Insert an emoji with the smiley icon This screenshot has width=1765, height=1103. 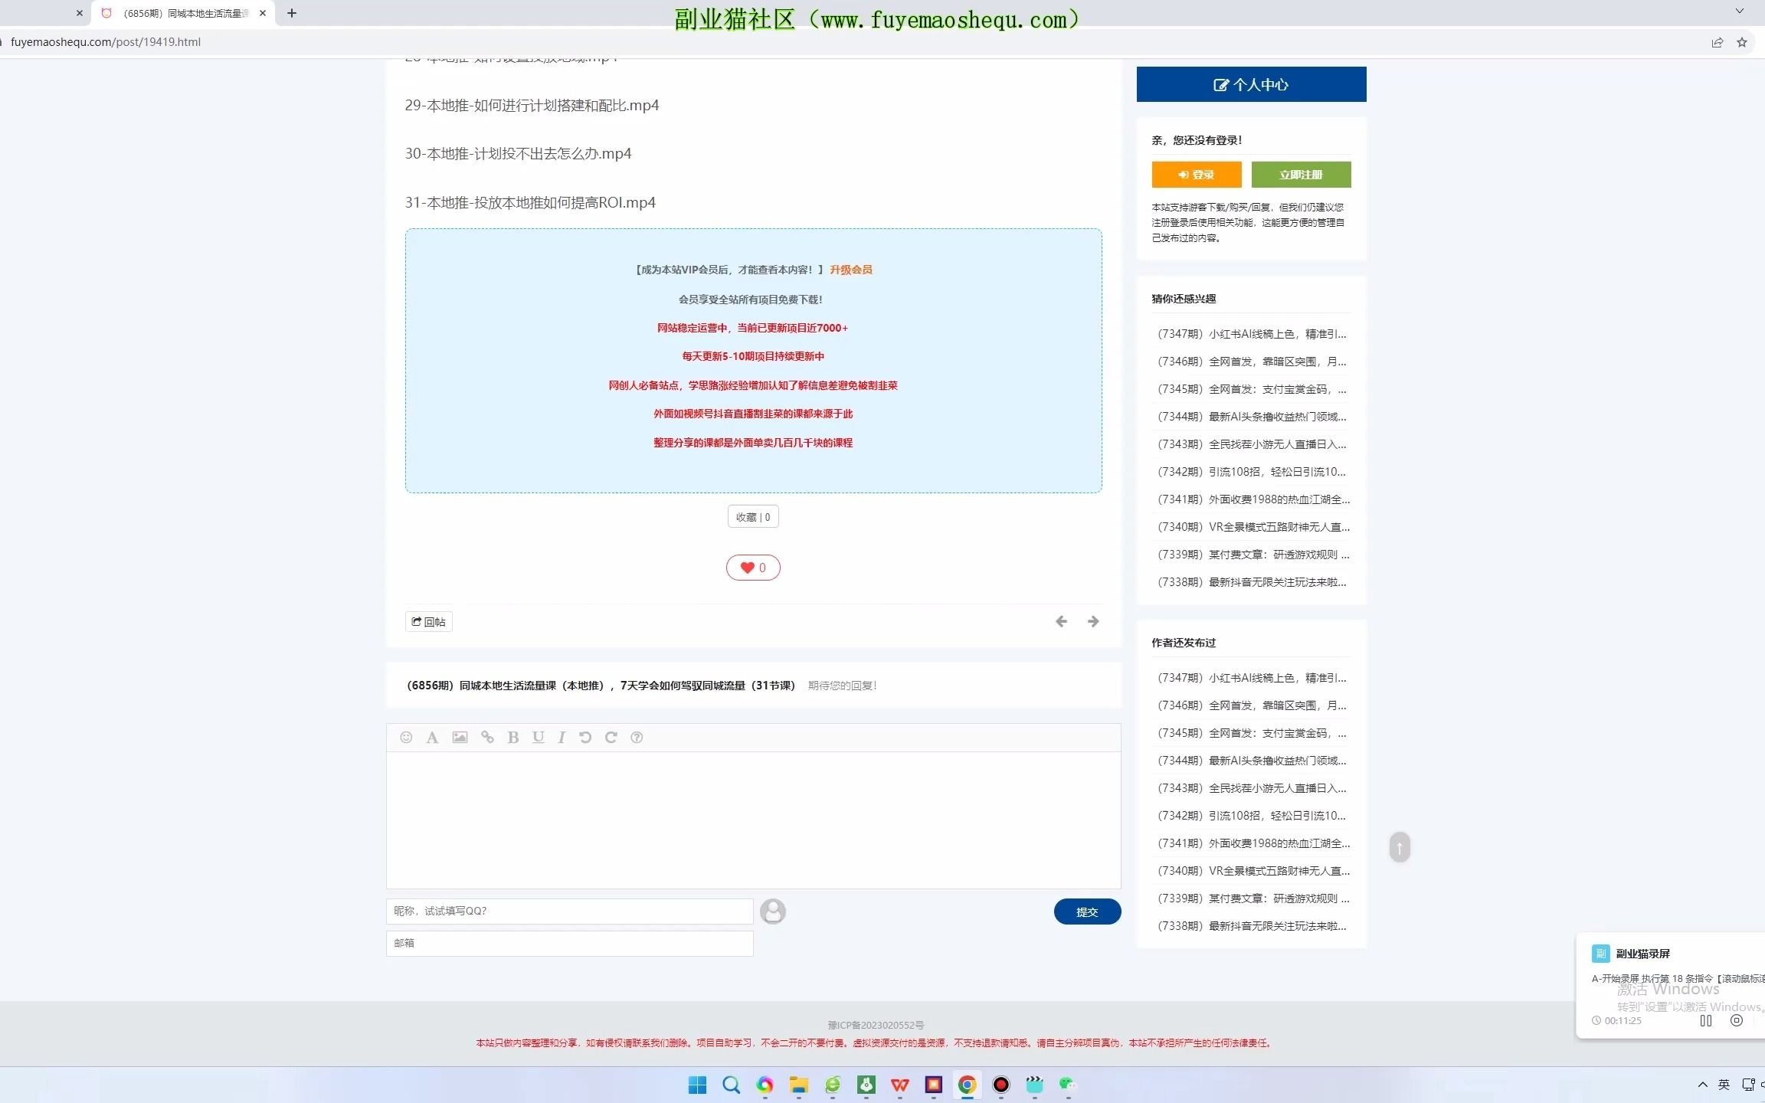point(406,737)
